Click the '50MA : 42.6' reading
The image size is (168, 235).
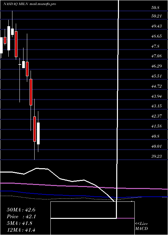pos(21,210)
